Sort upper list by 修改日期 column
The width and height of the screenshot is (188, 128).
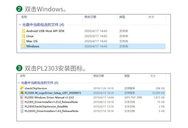coord(90,17)
